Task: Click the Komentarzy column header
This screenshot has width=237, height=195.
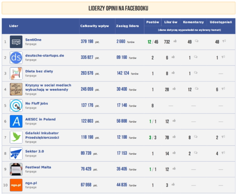Action: coord(193,22)
